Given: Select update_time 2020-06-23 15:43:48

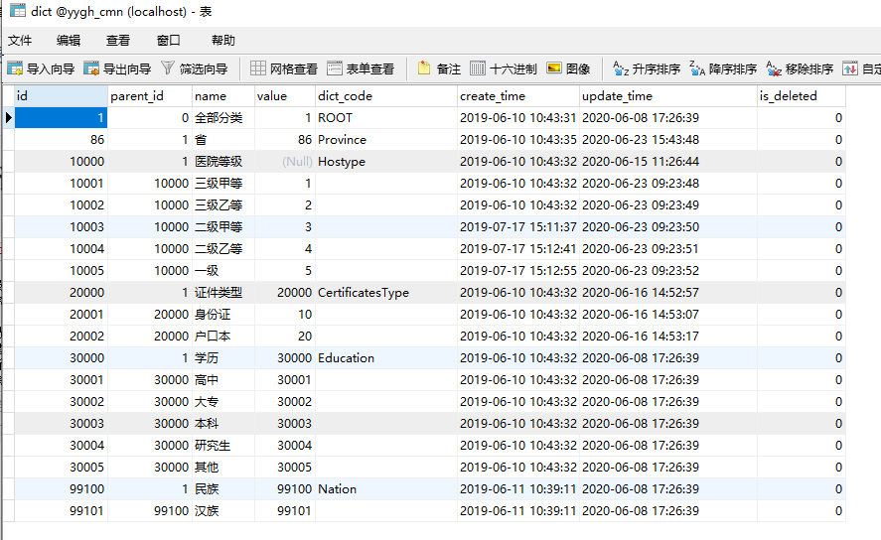Looking at the screenshot, I should 668,140.
